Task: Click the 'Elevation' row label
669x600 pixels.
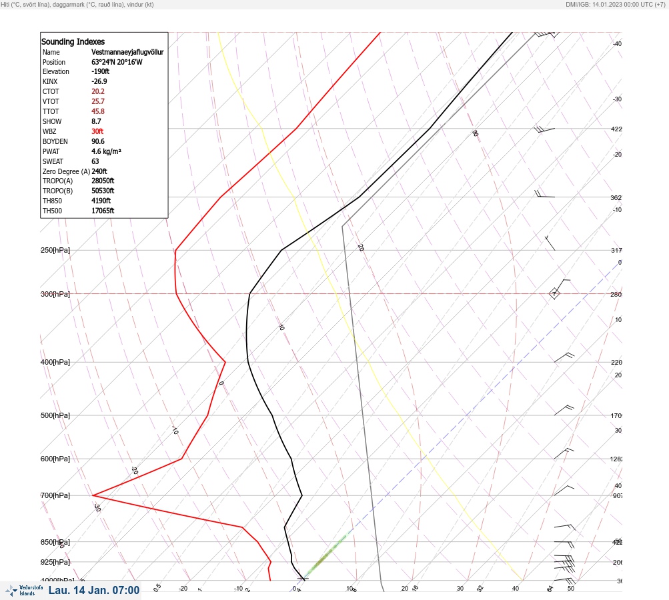Action: click(55, 71)
